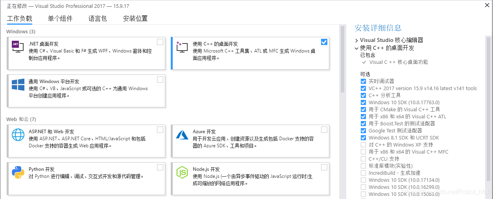
Task: Click the Node.js development logo icon
Action: click(x=182, y=172)
